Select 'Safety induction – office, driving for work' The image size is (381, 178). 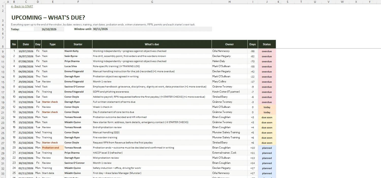point(152,168)
